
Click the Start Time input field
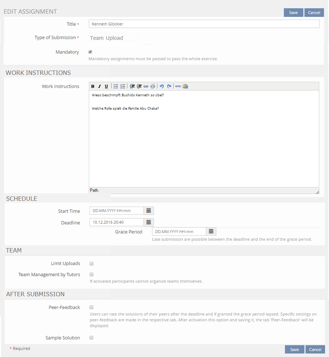click(x=117, y=211)
